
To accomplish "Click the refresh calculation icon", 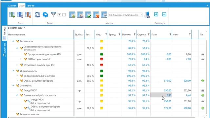I will tap(37, 14).
